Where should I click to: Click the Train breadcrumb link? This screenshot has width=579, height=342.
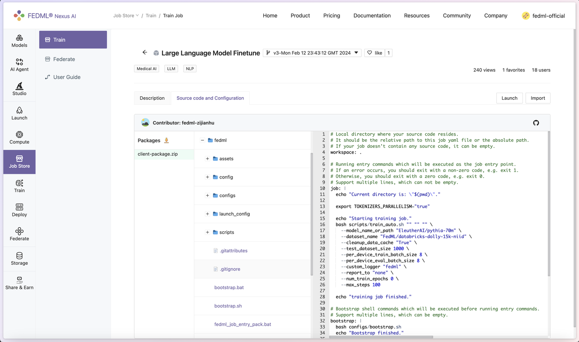[x=151, y=15]
